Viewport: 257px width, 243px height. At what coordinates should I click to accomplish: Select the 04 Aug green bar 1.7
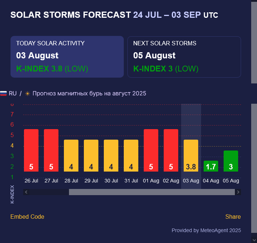211,166
